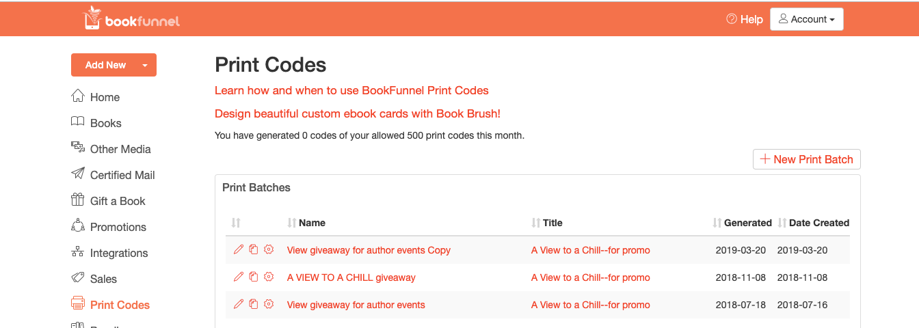
Task: Open the Book Brush ebook cards link
Action: (358, 113)
